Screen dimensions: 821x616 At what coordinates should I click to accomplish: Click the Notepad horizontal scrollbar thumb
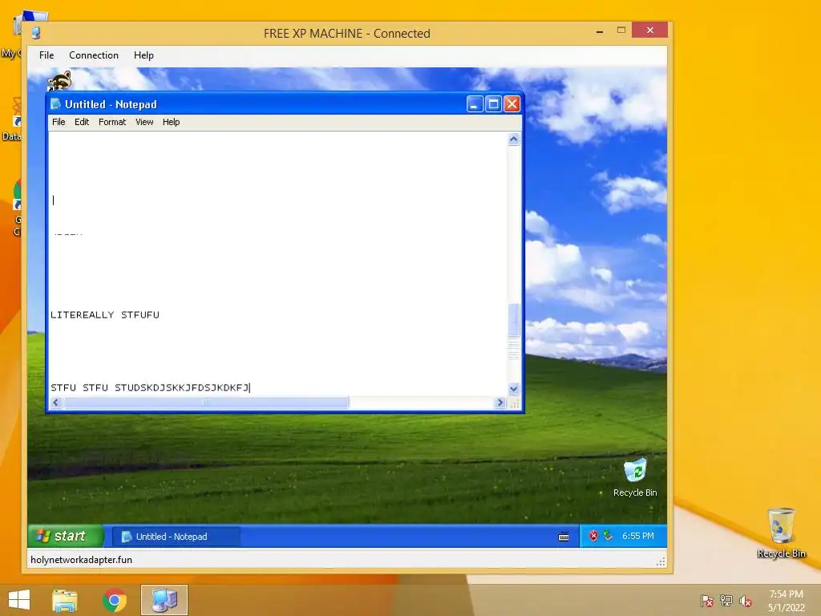[206, 403]
